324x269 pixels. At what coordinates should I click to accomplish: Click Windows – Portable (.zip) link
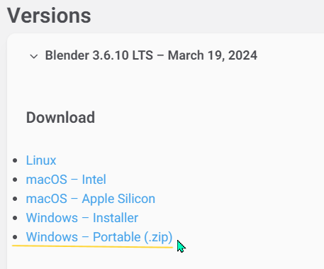tap(99, 237)
